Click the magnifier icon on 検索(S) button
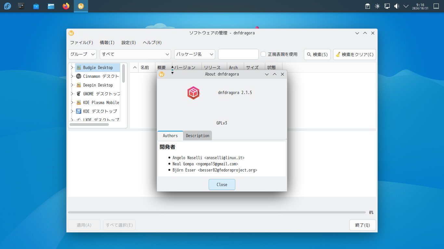This screenshot has height=249, width=444. (309, 54)
